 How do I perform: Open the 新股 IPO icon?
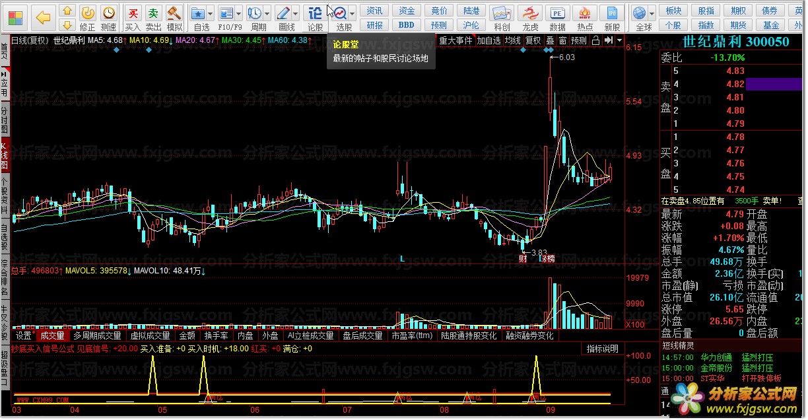point(613,13)
